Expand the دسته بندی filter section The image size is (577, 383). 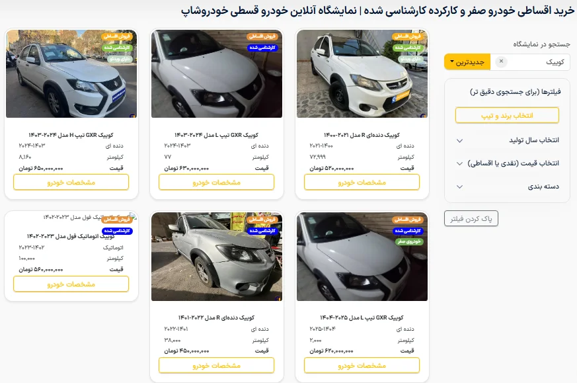[508, 187]
